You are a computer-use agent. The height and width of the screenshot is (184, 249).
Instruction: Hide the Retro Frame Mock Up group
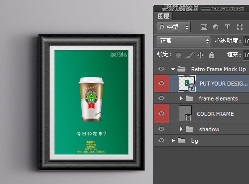[161, 69]
